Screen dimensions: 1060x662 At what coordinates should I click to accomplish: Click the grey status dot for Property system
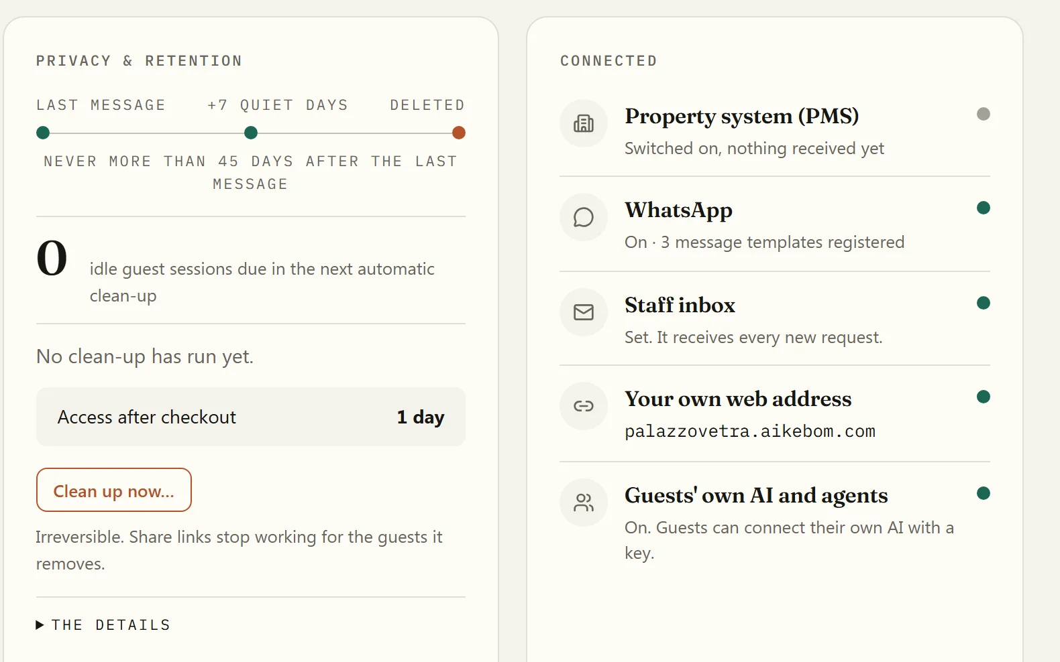tap(984, 114)
